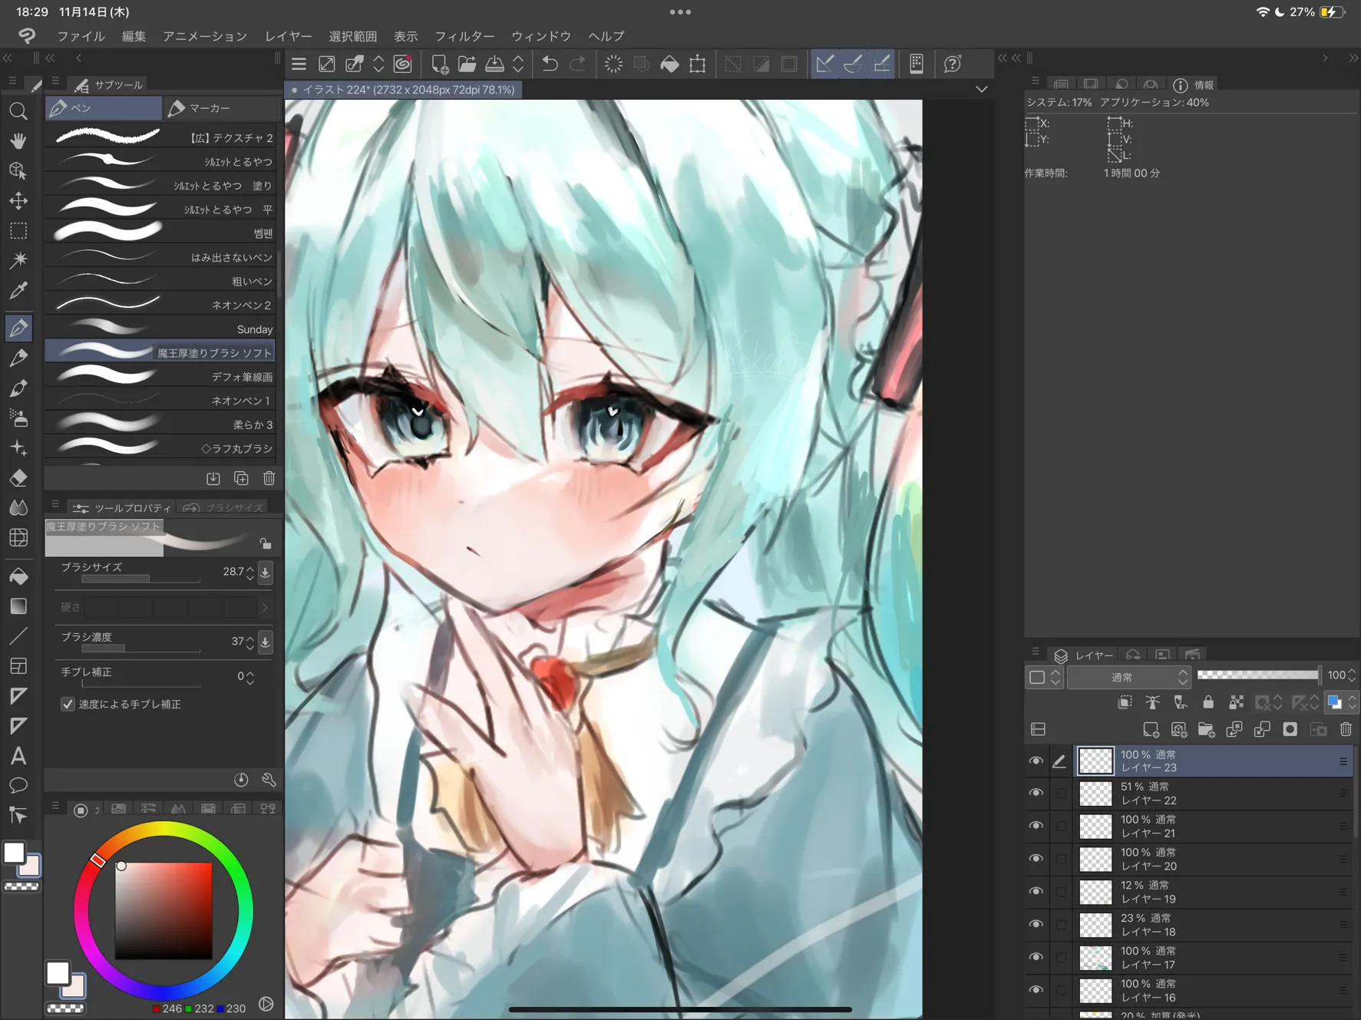Screen dimensions: 1361x1020
Task: Hide layer レイヤー 22 with eye icon
Action: (1036, 793)
